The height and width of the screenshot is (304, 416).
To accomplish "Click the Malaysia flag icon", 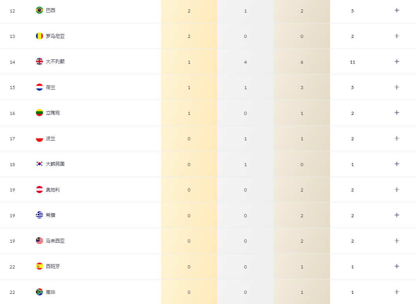I will (39, 241).
